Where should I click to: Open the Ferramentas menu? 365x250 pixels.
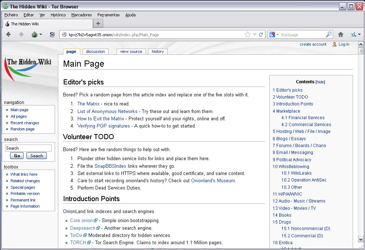tap(109, 15)
